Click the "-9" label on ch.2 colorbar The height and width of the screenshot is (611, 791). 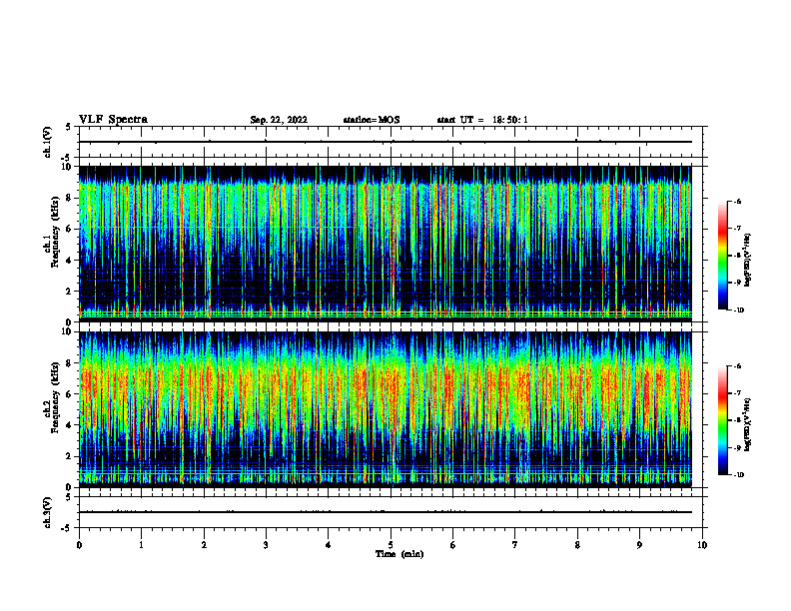coord(737,447)
